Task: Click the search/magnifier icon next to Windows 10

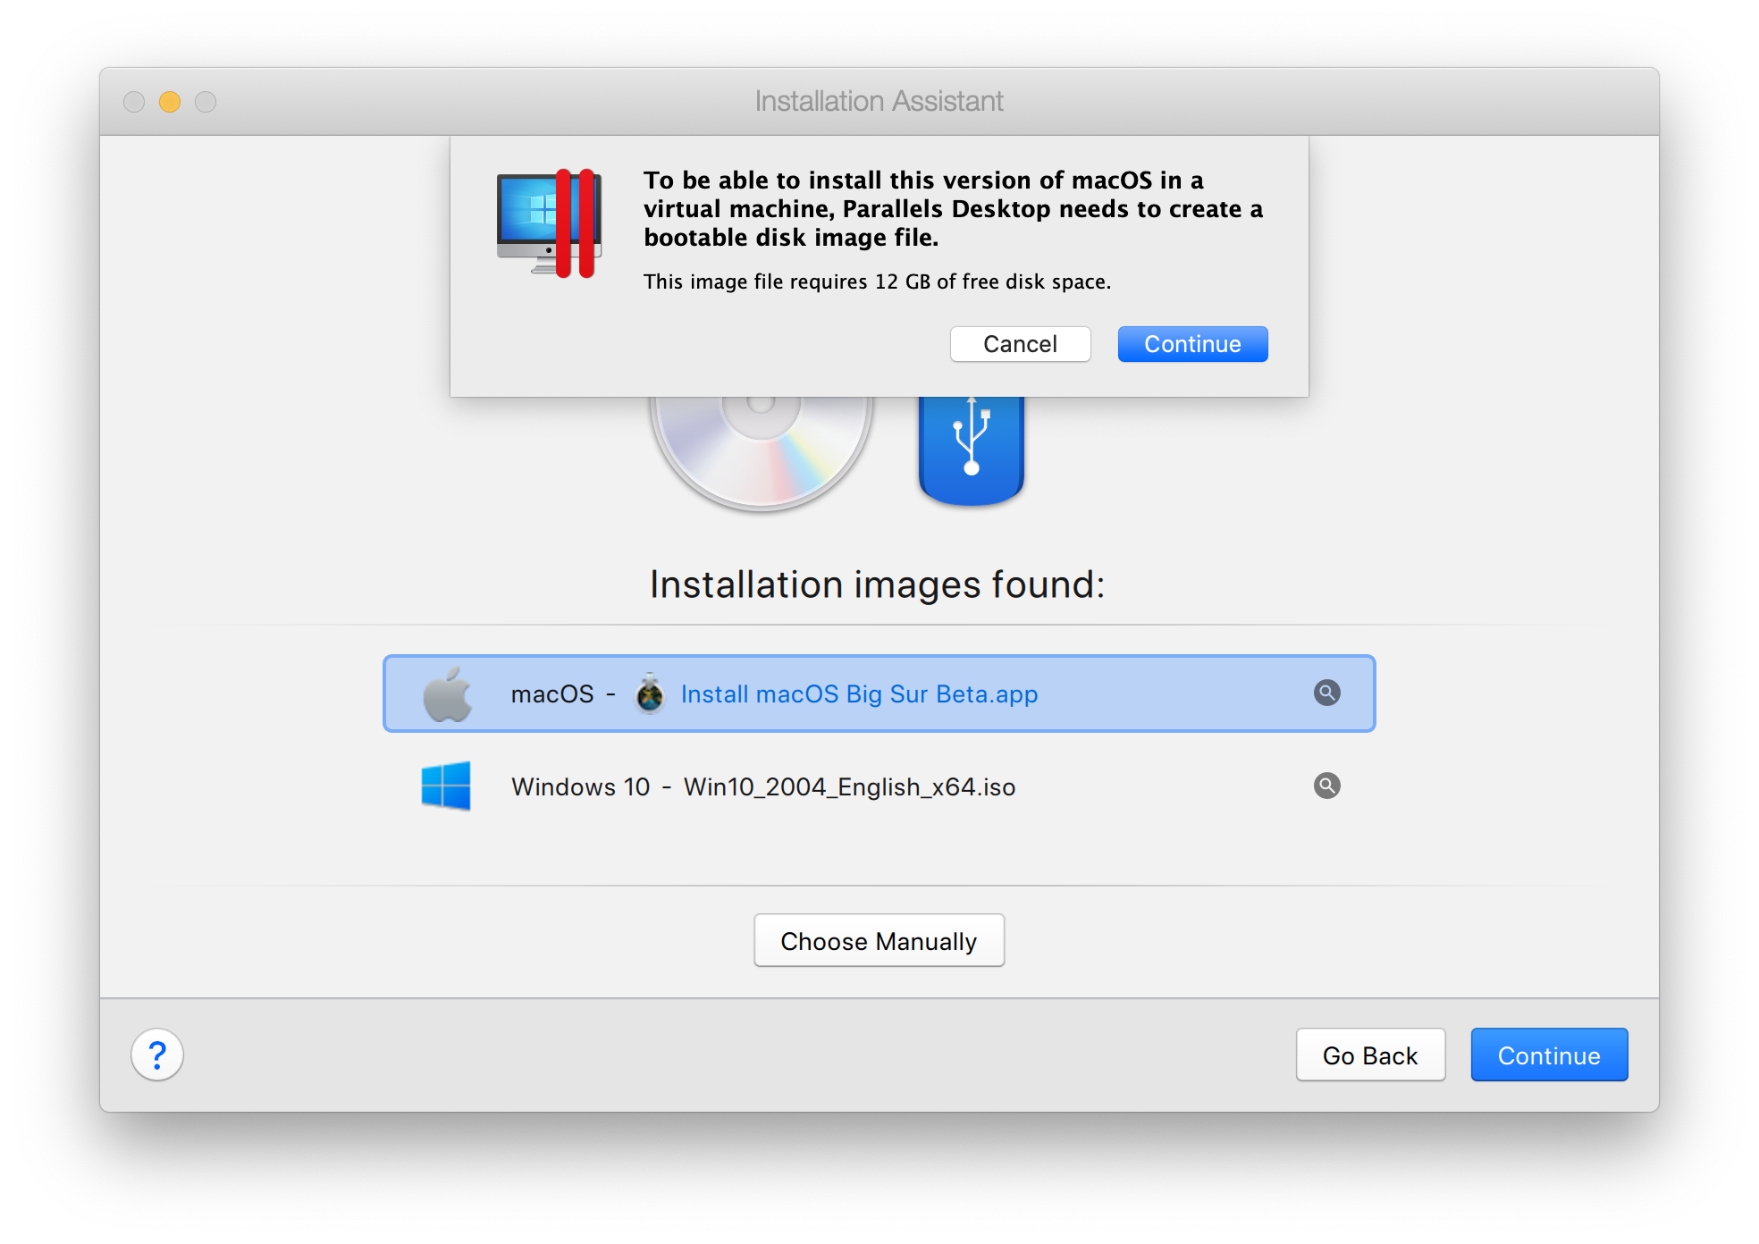Action: (x=1325, y=784)
